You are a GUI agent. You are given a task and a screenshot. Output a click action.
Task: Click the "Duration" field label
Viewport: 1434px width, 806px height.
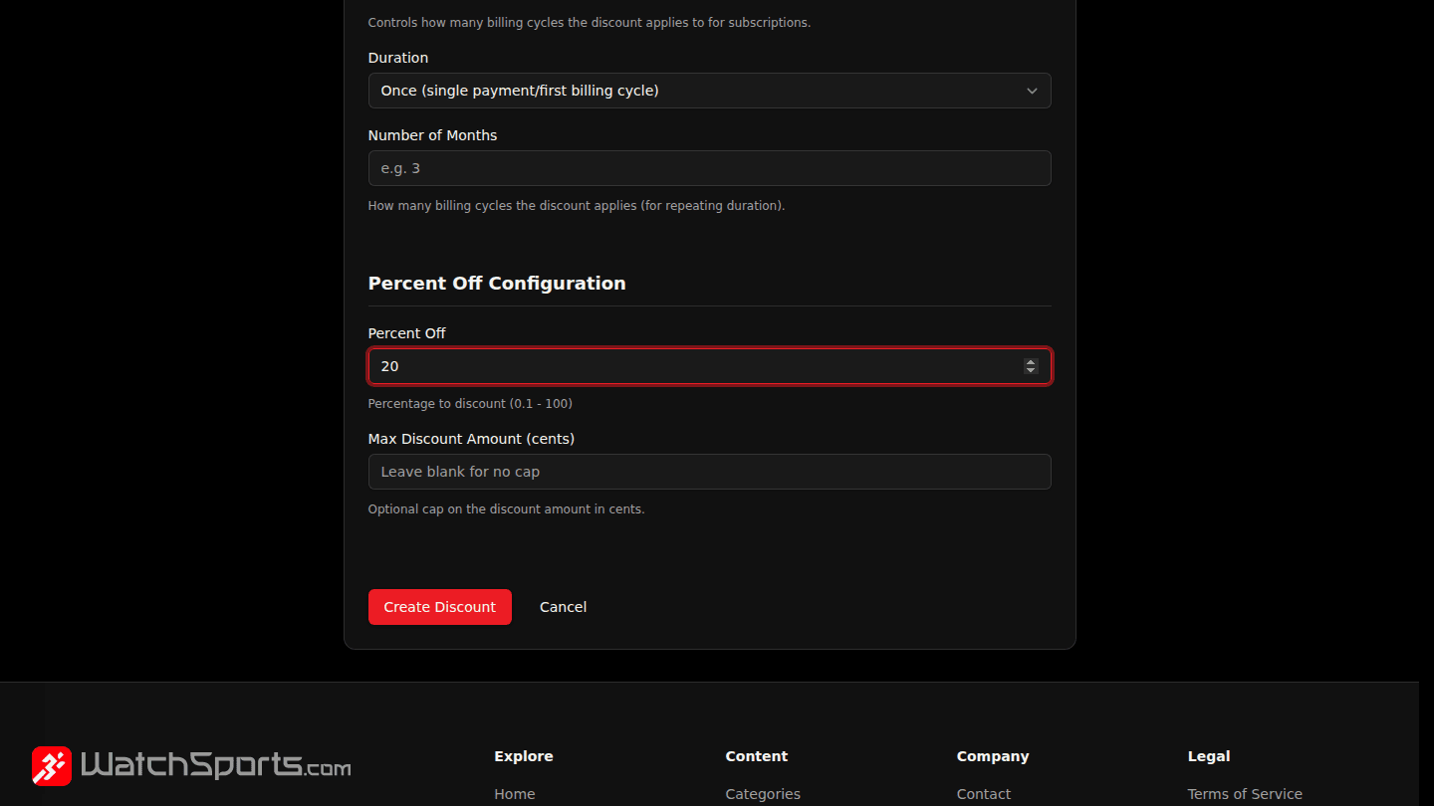click(x=398, y=58)
